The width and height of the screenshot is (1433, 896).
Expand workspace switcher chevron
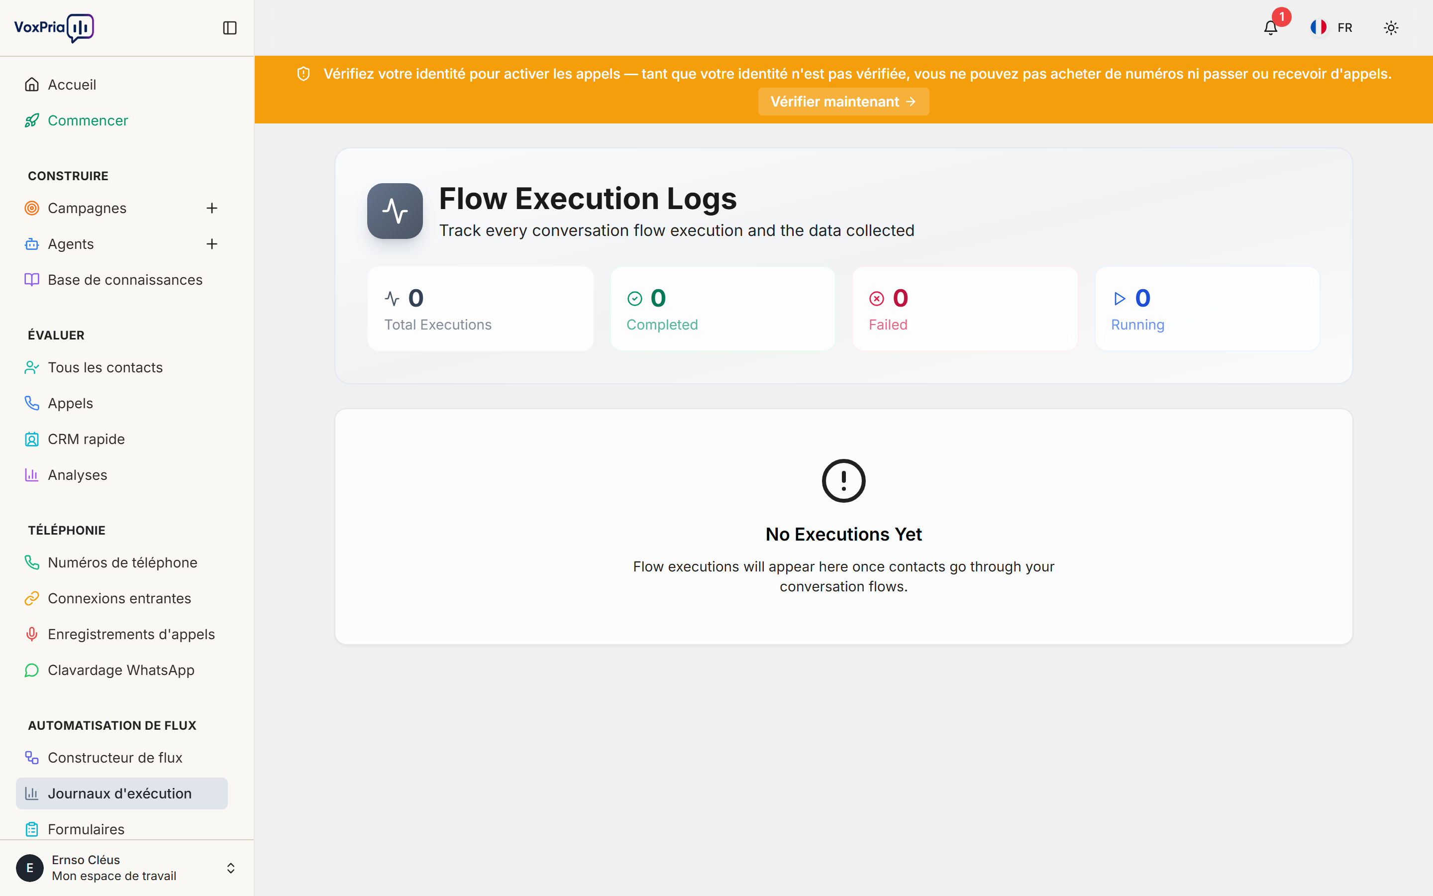231,868
